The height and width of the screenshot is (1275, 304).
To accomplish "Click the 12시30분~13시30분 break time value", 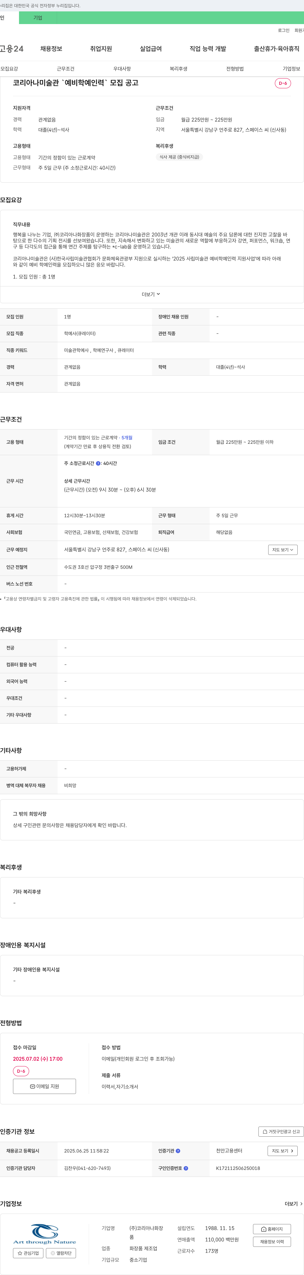I will click(84, 516).
